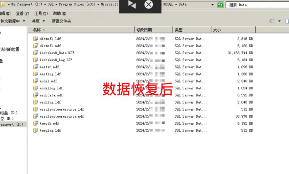Open dropdown arrow after Program Files (x86) breadcrumb

[98, 4]
